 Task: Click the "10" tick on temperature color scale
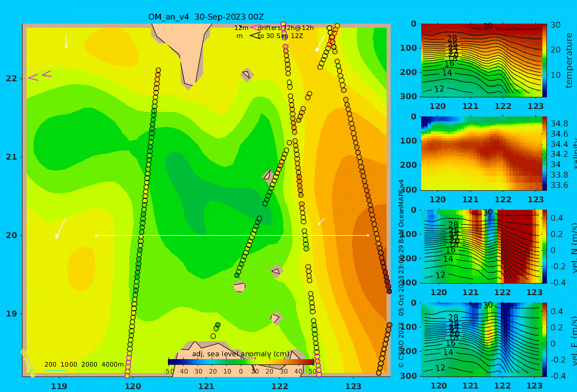(x=555, y=75)
